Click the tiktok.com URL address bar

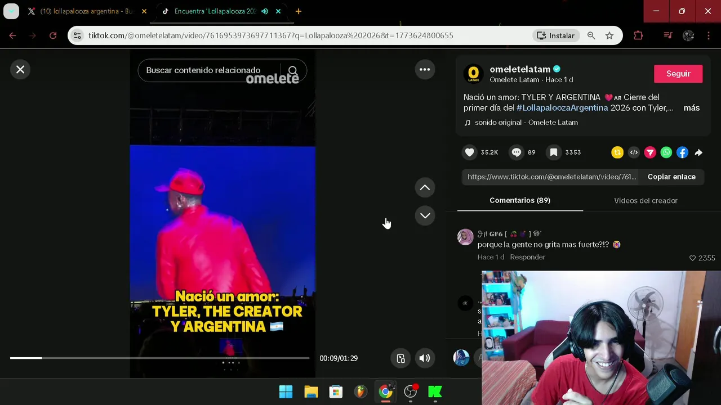[270, 35]
